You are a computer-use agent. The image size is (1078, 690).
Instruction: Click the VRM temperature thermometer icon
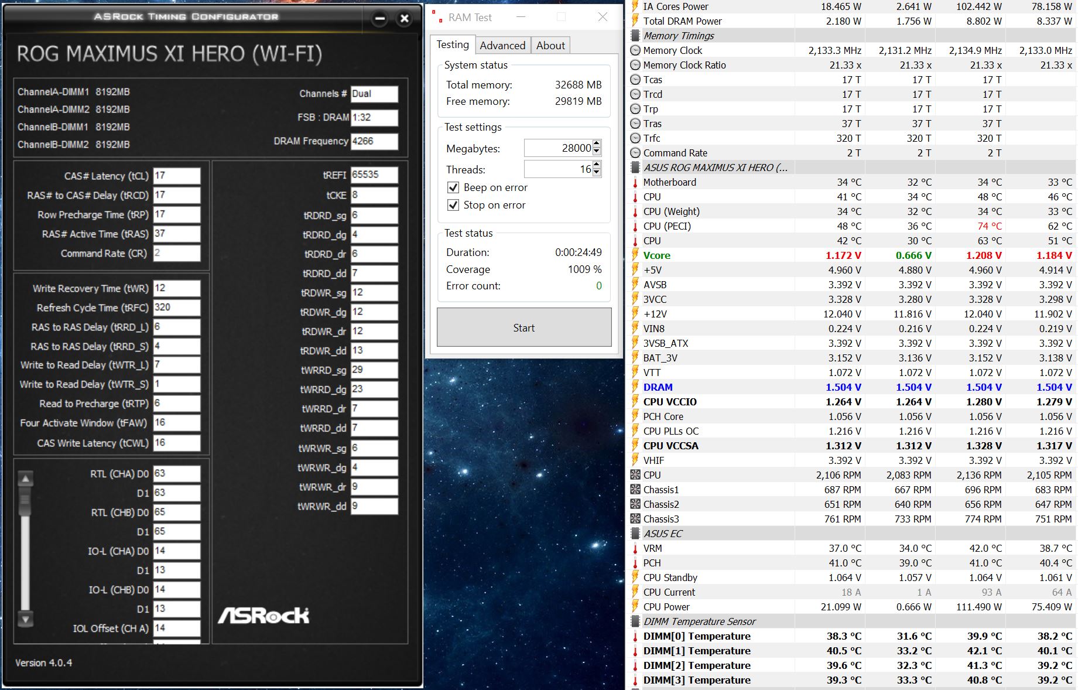click(x=635, y=548)
